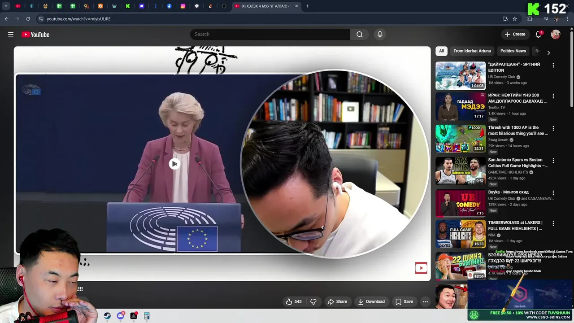Open a new browser tab
This screenshot has width=574, height=323.
(307, 6)
